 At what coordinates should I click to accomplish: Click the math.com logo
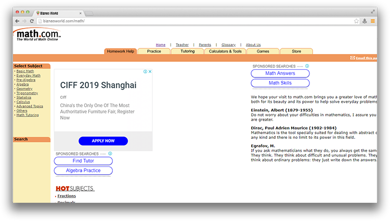37,35
